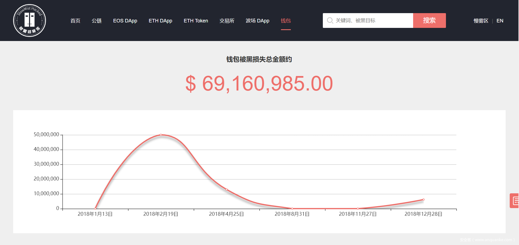This screenshot has height=245, width=519.
Task: Select the EOS DApp navigation item
Action: pos(125,21)
